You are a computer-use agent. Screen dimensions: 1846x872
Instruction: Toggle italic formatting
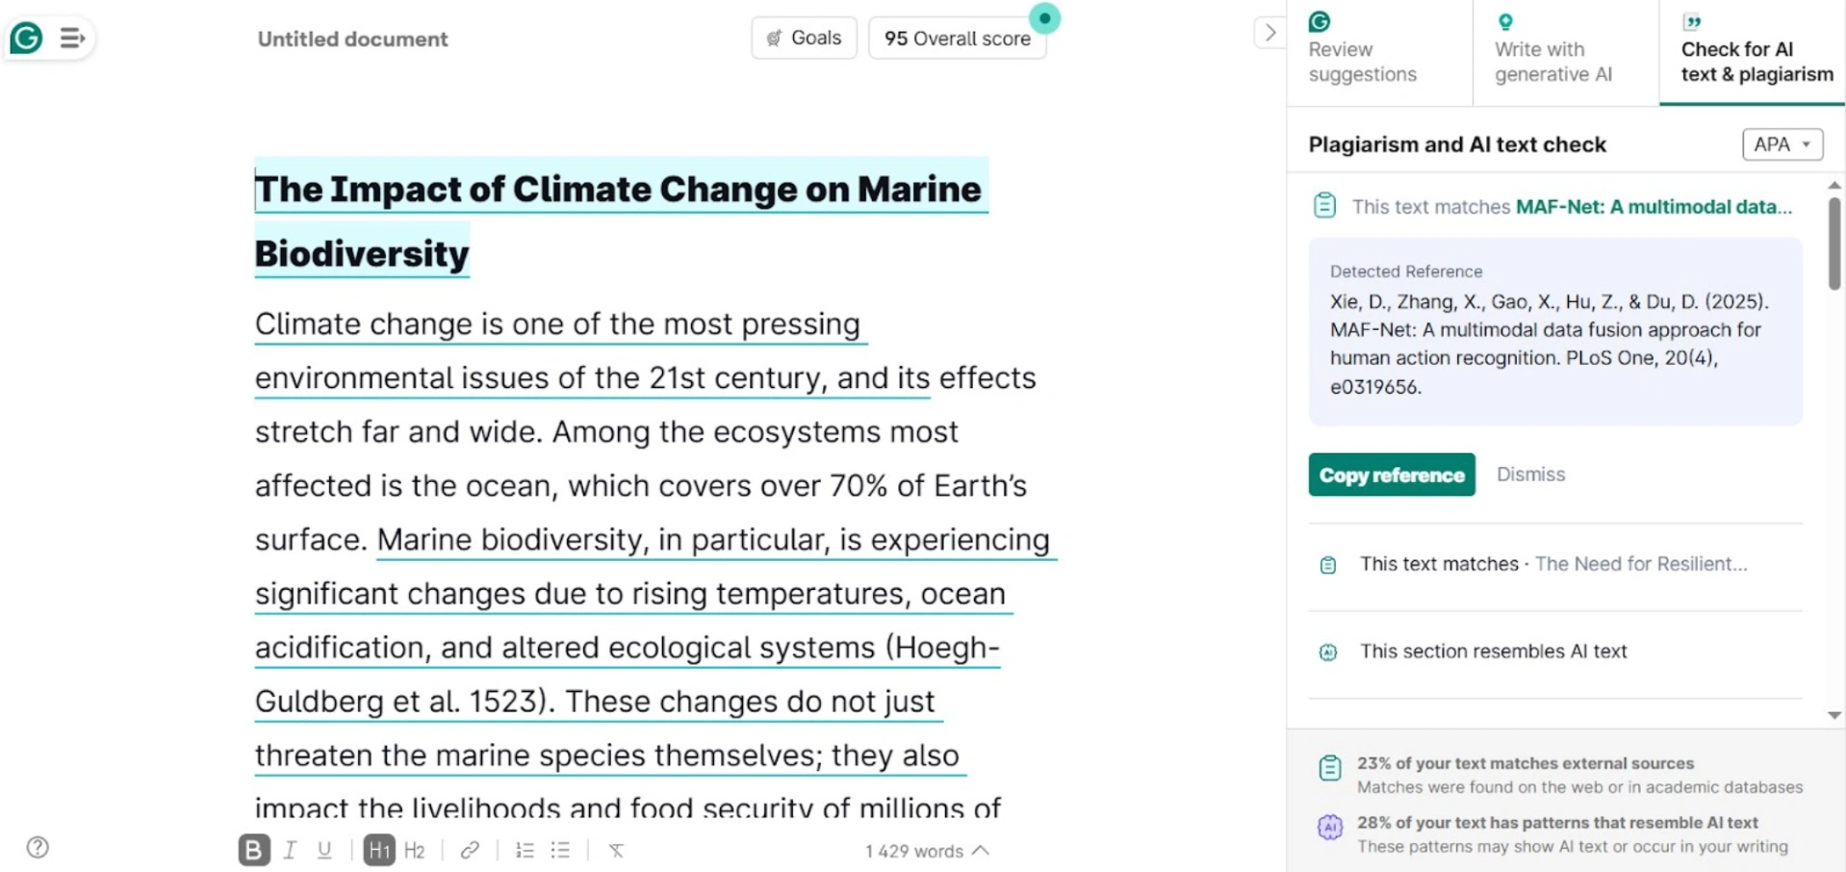[289, 850]
